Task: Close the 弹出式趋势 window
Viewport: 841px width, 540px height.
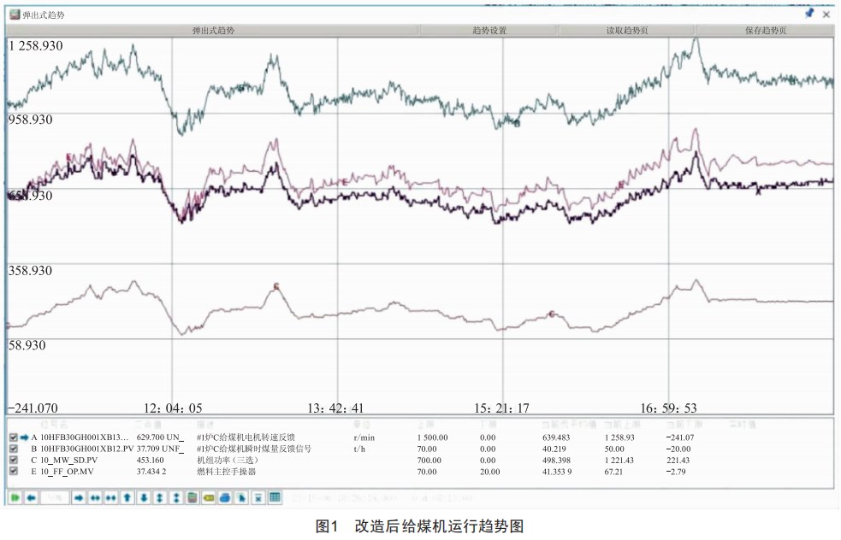Action: (x=826, y=14)
